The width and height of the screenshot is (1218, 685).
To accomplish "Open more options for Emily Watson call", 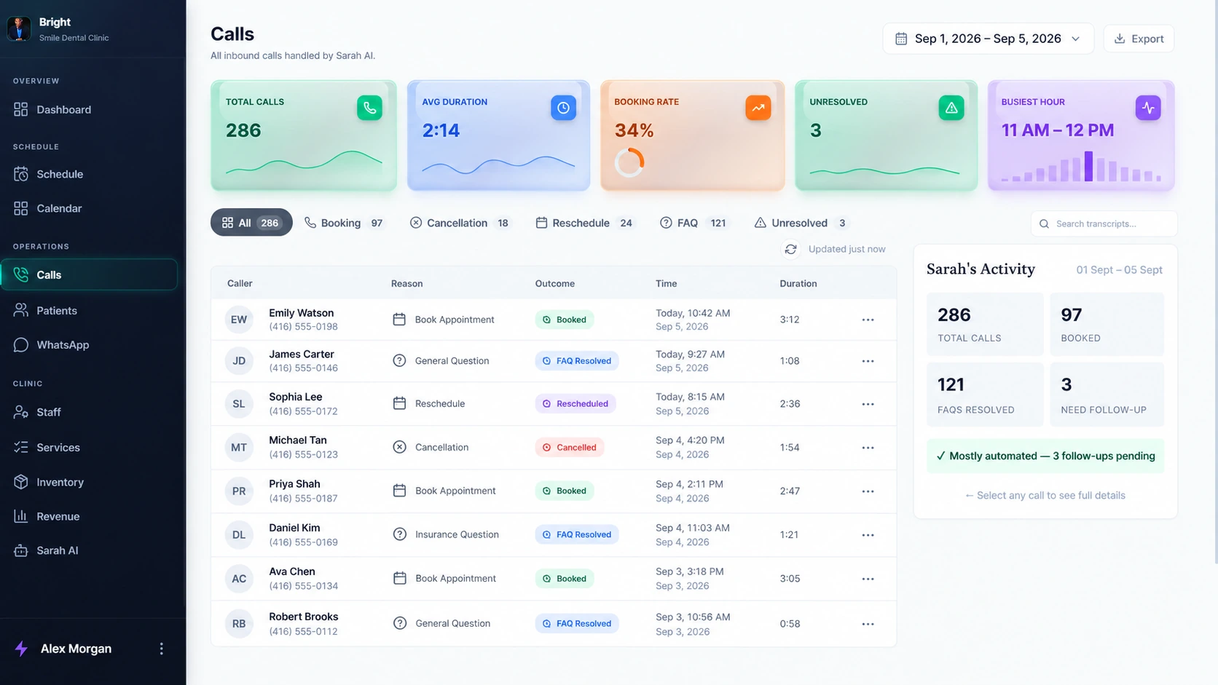I will [868, 320].
